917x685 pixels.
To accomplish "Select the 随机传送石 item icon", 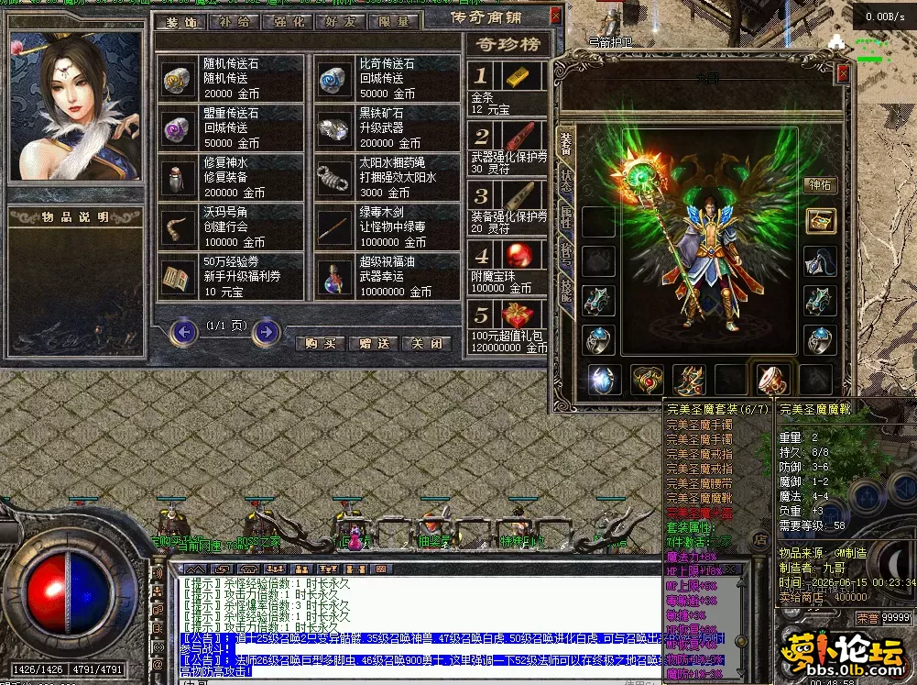I will (179, 79).
